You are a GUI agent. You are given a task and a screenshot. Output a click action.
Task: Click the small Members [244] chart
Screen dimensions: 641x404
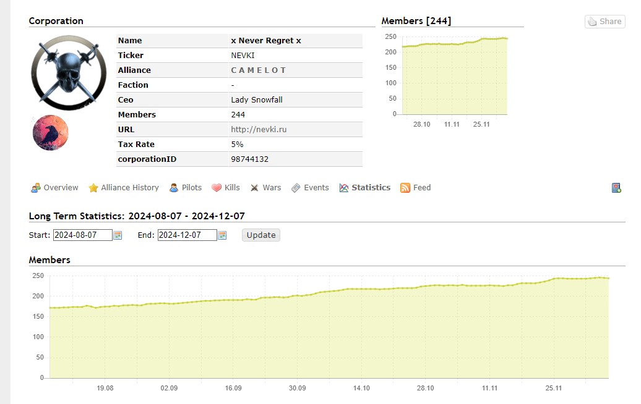click(455, 77)
